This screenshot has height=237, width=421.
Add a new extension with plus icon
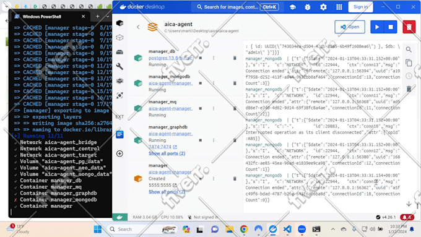pos(119,153)
